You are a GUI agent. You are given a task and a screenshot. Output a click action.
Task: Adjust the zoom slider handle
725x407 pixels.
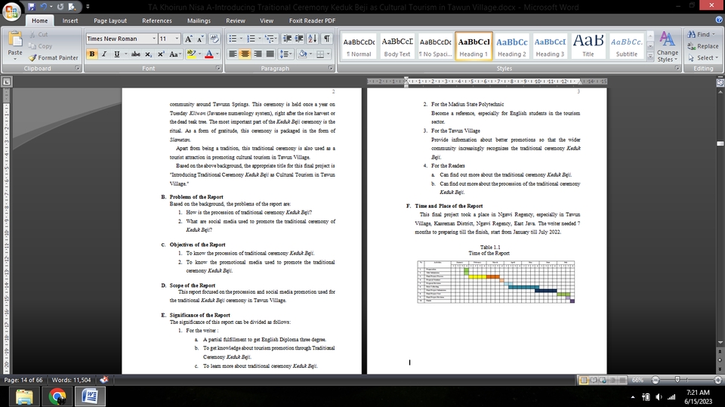tap(677, 380)
